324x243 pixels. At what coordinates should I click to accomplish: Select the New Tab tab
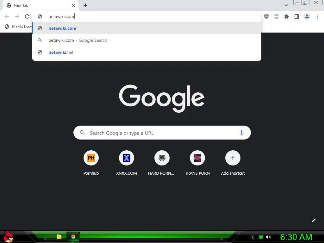[40, 5]
